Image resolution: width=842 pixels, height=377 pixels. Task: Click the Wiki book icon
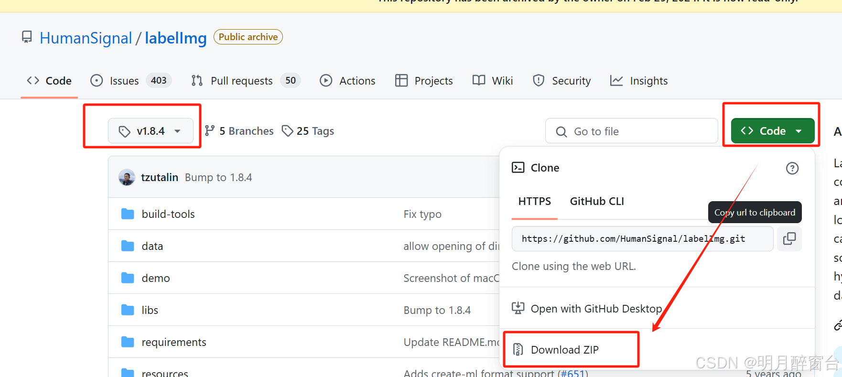(479, 80)
